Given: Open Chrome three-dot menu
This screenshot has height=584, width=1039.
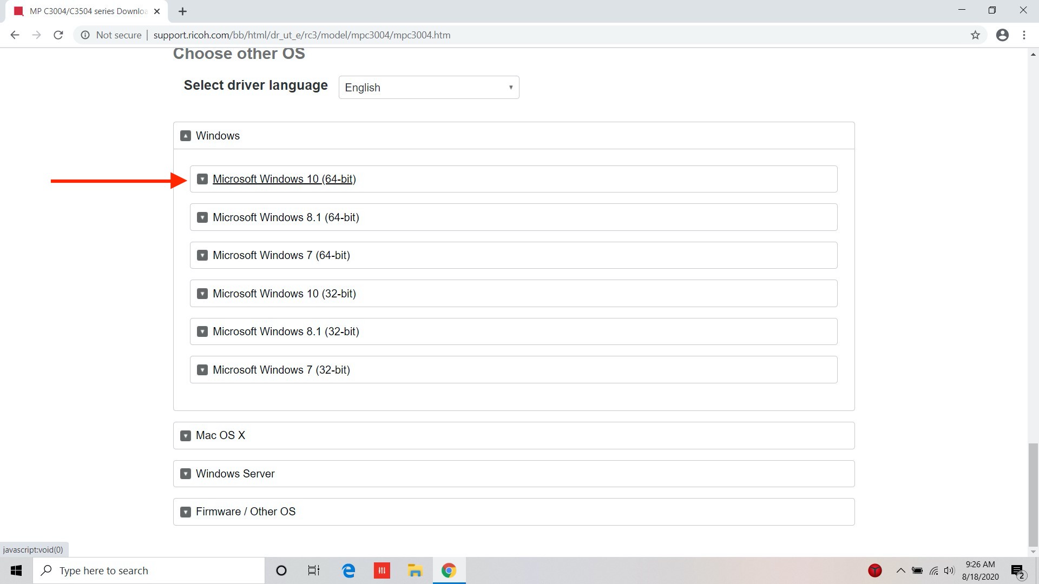Looking at the screenshot, I should (x=1024, y=35).
